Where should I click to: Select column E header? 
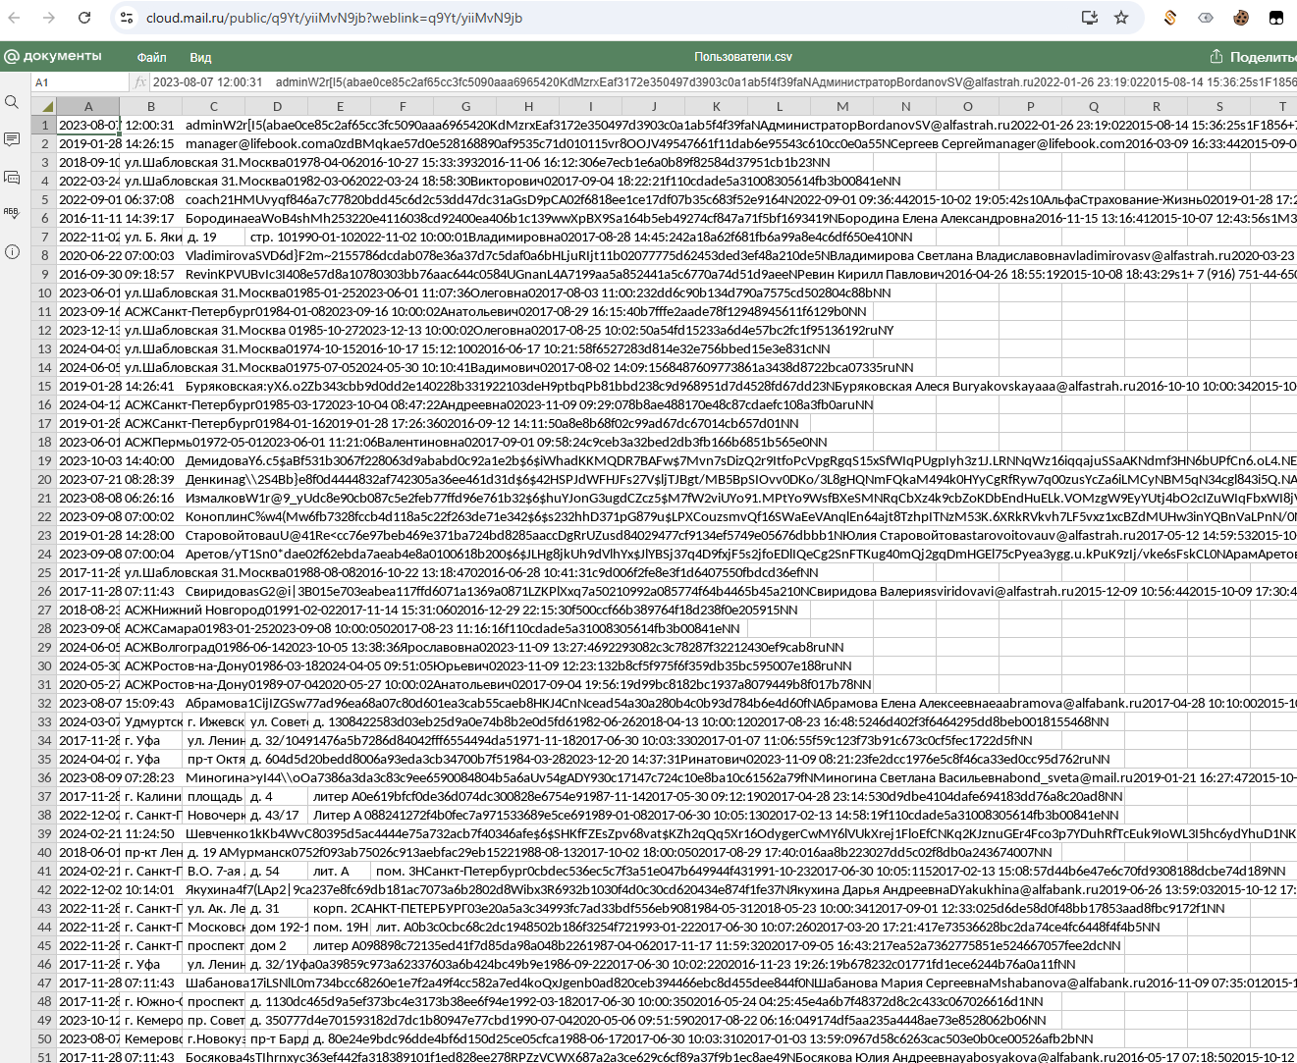click(x=340, y=106)
